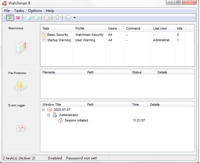Screen dimensions: 200x163
Task: Maximize the Watchman 8 window
Action: (178, 2)
